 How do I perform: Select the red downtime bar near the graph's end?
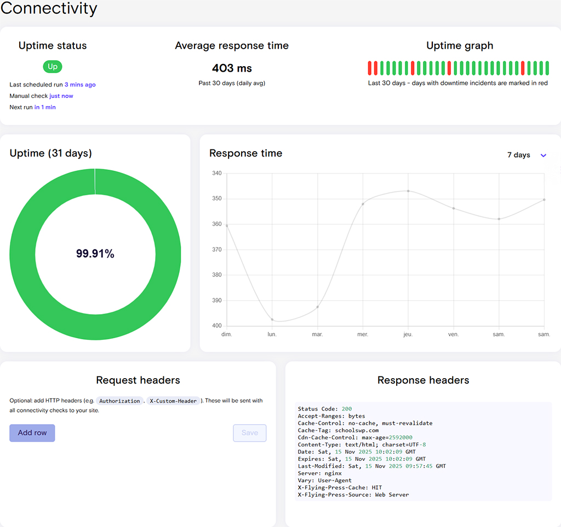coord(523,67)
